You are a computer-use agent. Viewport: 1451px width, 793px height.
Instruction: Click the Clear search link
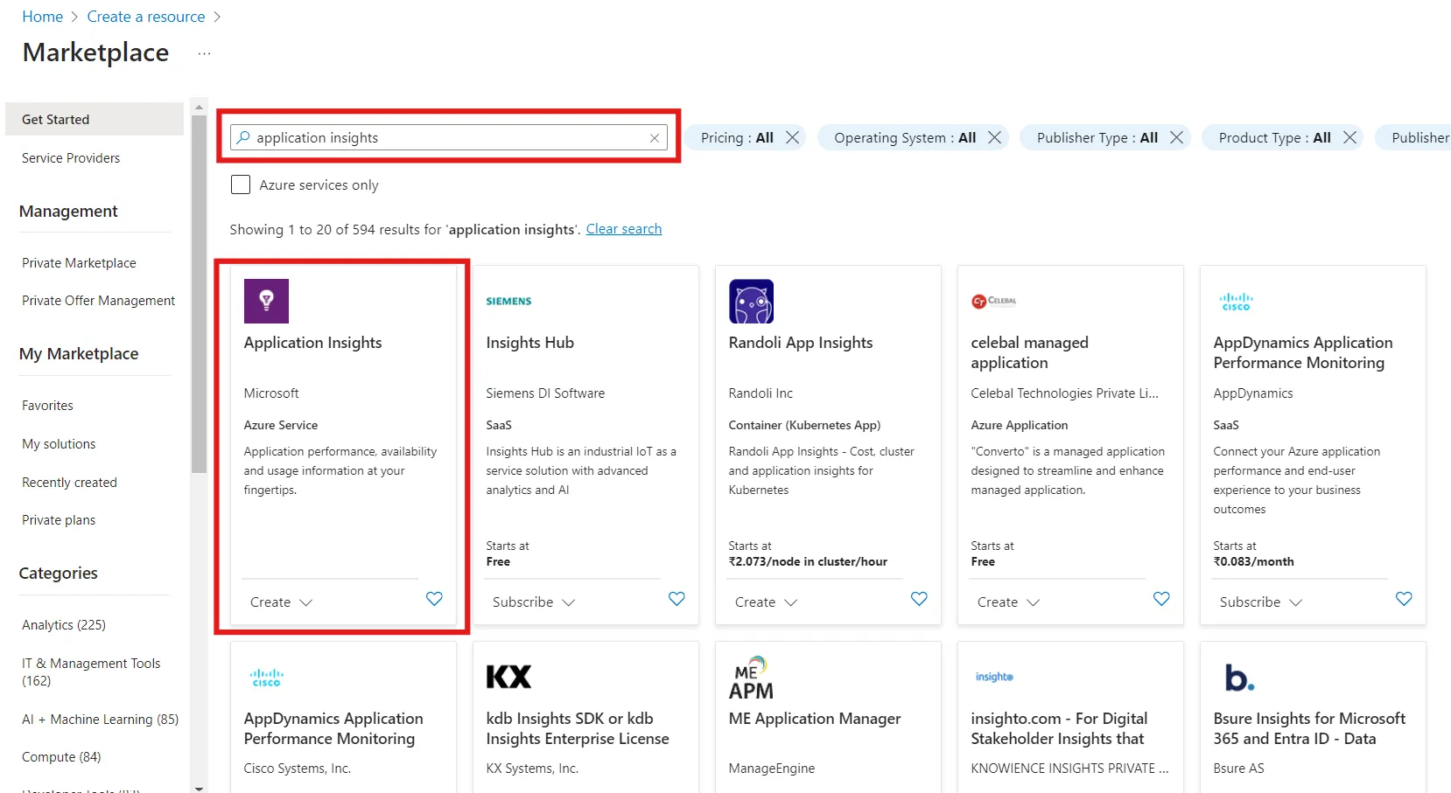point(623,228)
